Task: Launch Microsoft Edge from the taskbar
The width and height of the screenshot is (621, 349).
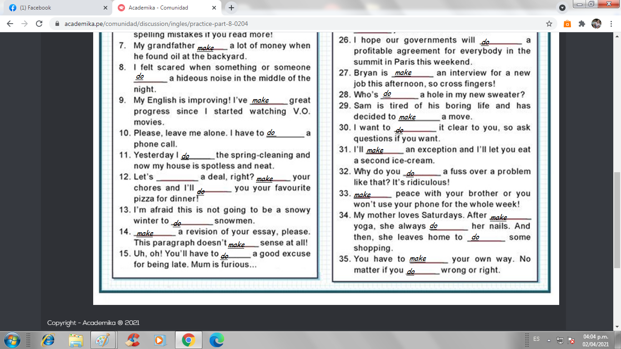Action: (x=216, y=340)
